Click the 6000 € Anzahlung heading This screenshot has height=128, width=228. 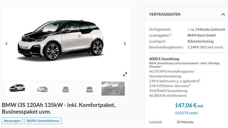click(164, 59)
